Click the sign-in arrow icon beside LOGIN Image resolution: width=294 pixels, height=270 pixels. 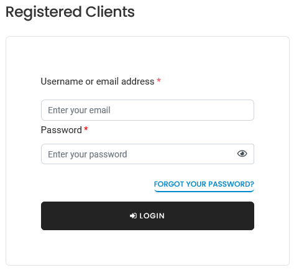tap(133, 216)
